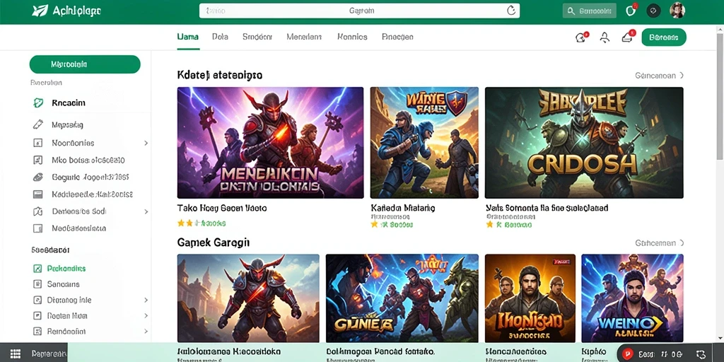Click the person account icon below header
The width and height of the screenshot is (724, 362).
click(x=605, y=37)
